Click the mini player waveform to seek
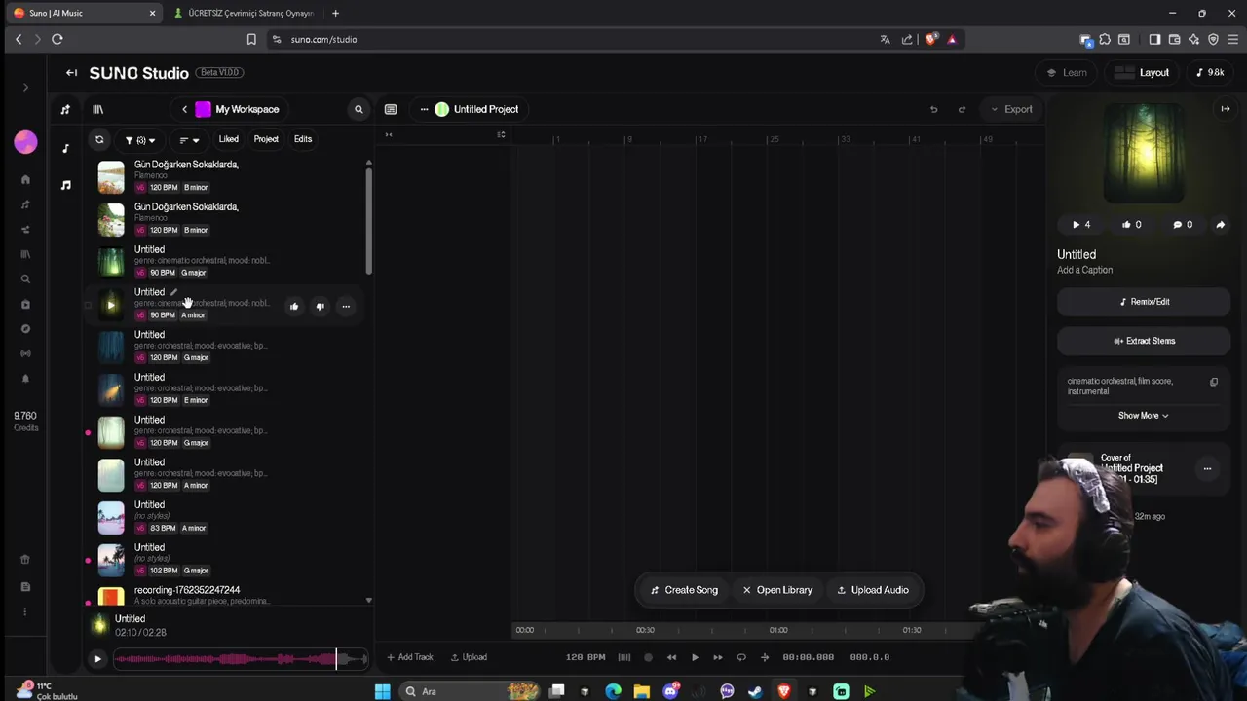The height and width of the screenshot is (701, 1247). [x=241, y=660]
